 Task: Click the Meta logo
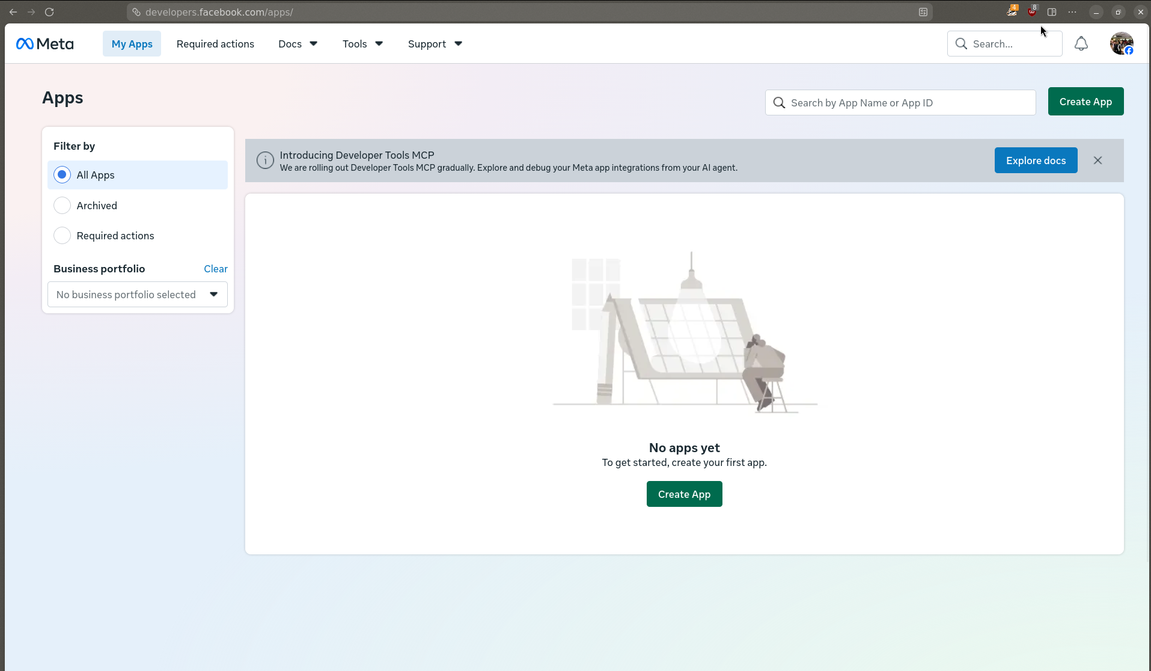(x=45, y=44)
